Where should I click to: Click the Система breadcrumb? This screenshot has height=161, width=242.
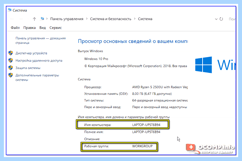pos(145,19)
